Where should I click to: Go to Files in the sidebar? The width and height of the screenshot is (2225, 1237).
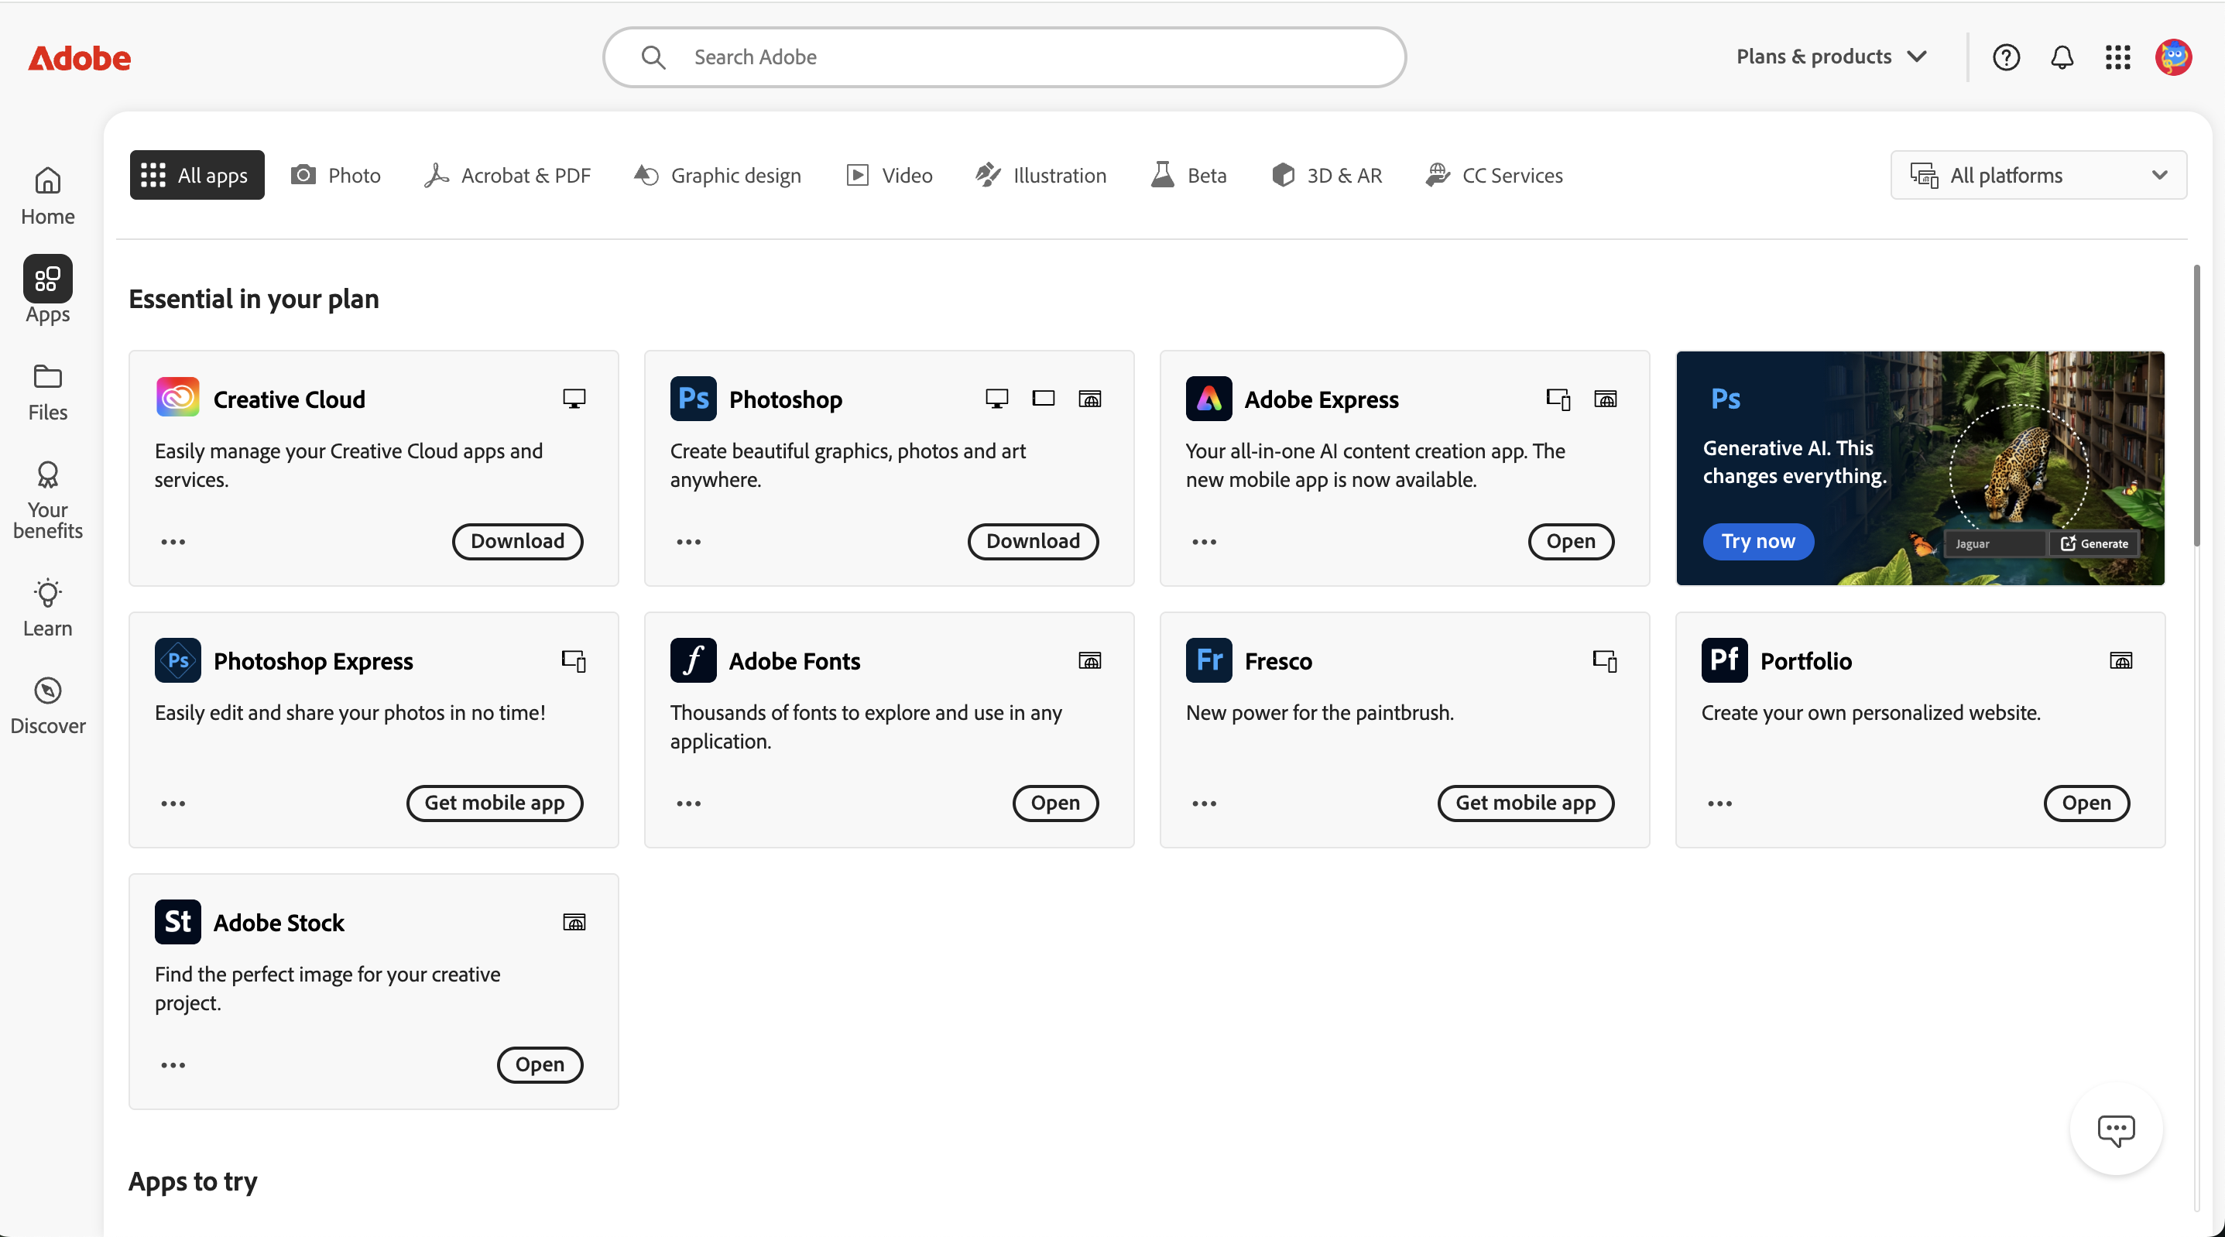click(47, 392)
